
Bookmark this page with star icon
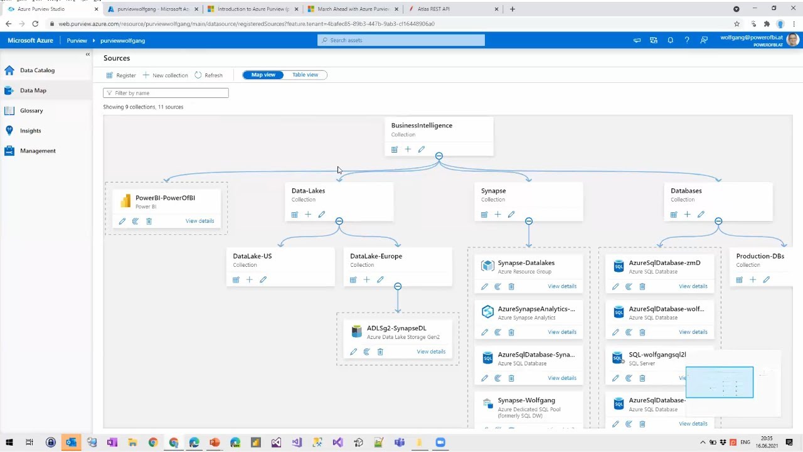pyautogui.click(x=737, y=24)
